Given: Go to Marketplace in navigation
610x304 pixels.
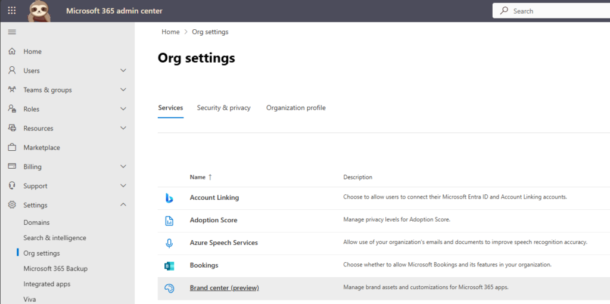Looking at the screenshot, I should (42, 147).
